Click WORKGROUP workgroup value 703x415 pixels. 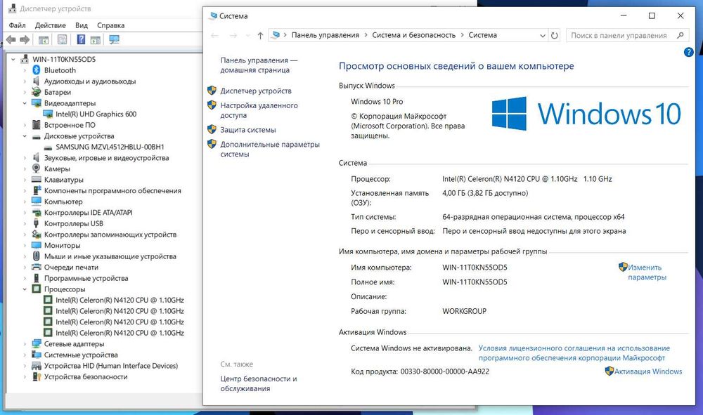coord(464,311)
